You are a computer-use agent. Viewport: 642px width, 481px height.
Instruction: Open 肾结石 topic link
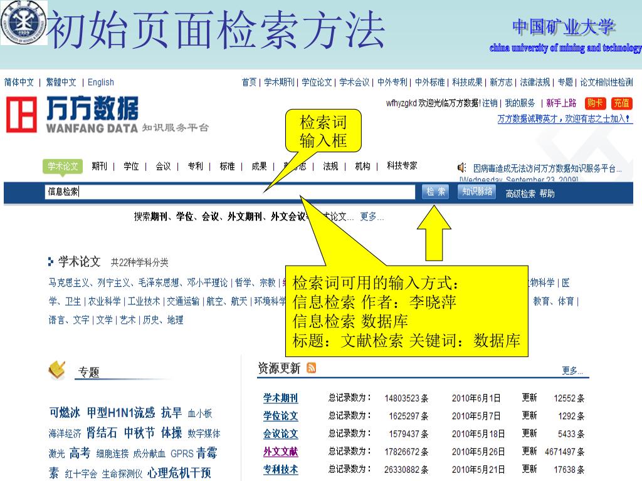point(102,433)
